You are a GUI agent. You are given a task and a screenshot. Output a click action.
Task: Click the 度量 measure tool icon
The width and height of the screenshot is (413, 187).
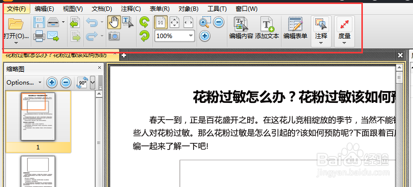click(344, 24)
